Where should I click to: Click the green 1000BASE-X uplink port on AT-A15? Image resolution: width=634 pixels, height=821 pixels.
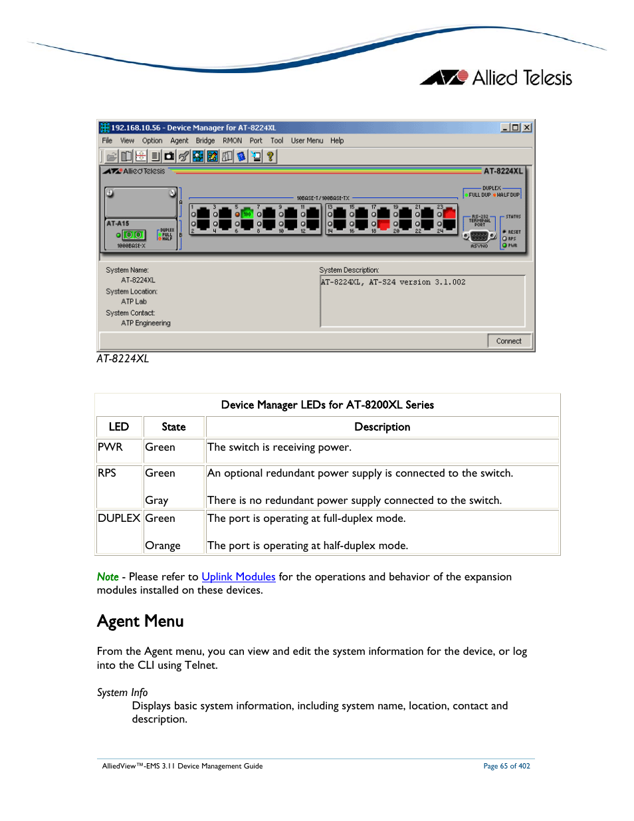[134, 235]
